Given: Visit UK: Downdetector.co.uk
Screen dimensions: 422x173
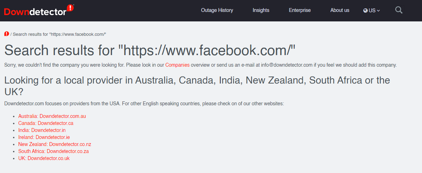Looking at the screenshot, I should pyautogui.click(x=44, y=158).
